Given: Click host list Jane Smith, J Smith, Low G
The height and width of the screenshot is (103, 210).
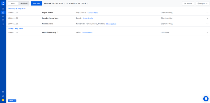Looking at the screenshot, I should click(x=90, y=24).
